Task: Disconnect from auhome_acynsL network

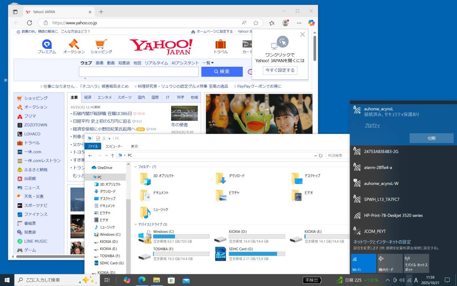Action: pyautogui.click(x=431, y=138)
